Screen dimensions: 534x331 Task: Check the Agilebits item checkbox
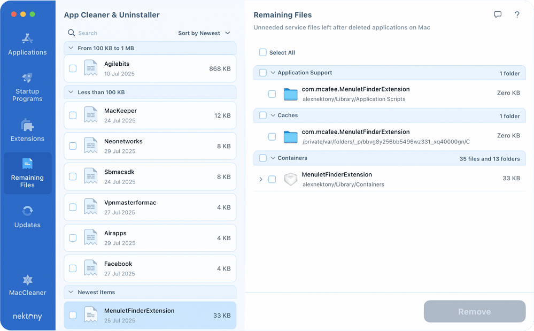click(73, 68)
